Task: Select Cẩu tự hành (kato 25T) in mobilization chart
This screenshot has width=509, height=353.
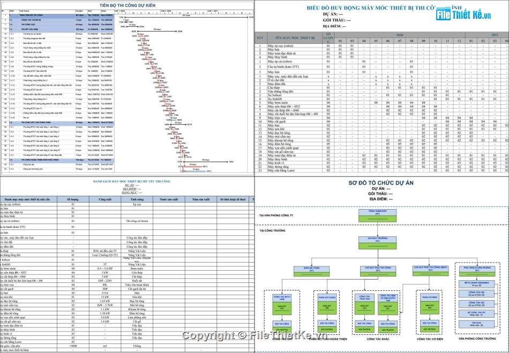Action: tap(283, 67)
